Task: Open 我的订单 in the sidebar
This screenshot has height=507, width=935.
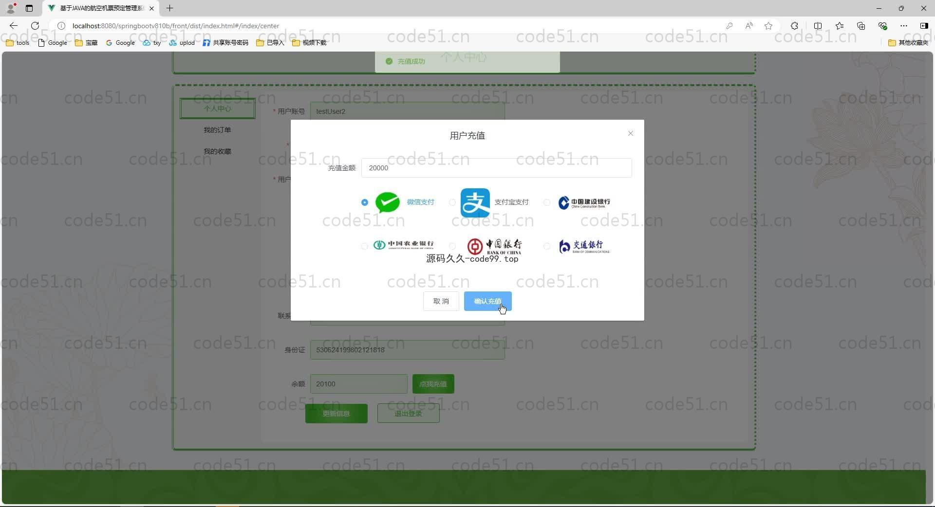Action: pyautogui.click(x=218, y=130)
